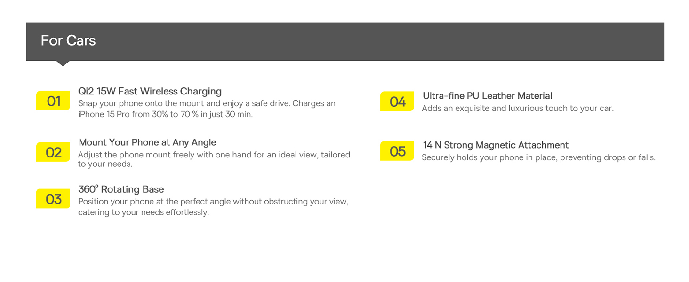Click the yellow 03 number badge
This screenshot has width=689, height=282.
(x=53, y=199)
